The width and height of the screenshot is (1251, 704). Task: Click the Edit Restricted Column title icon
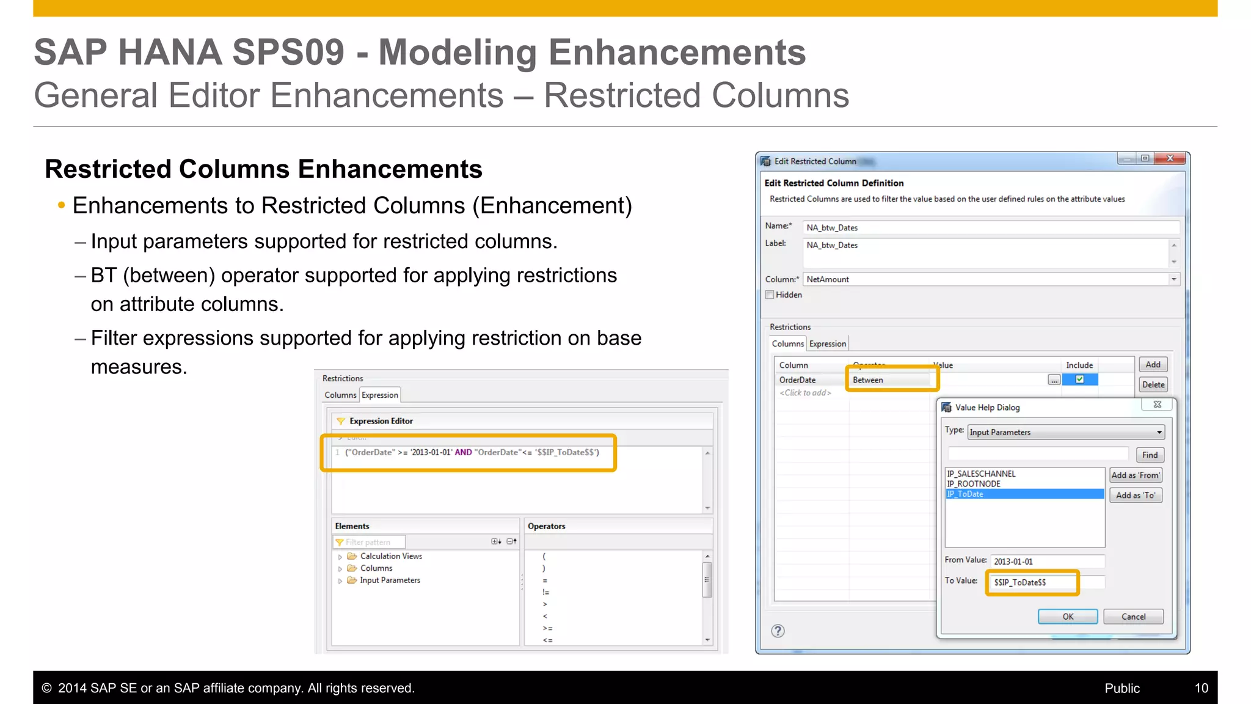click(x=765, y=161)
